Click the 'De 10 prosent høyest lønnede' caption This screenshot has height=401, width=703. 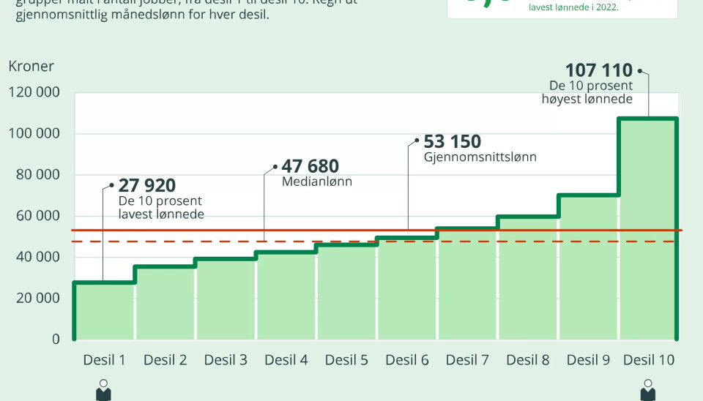[x=587, y=93]
